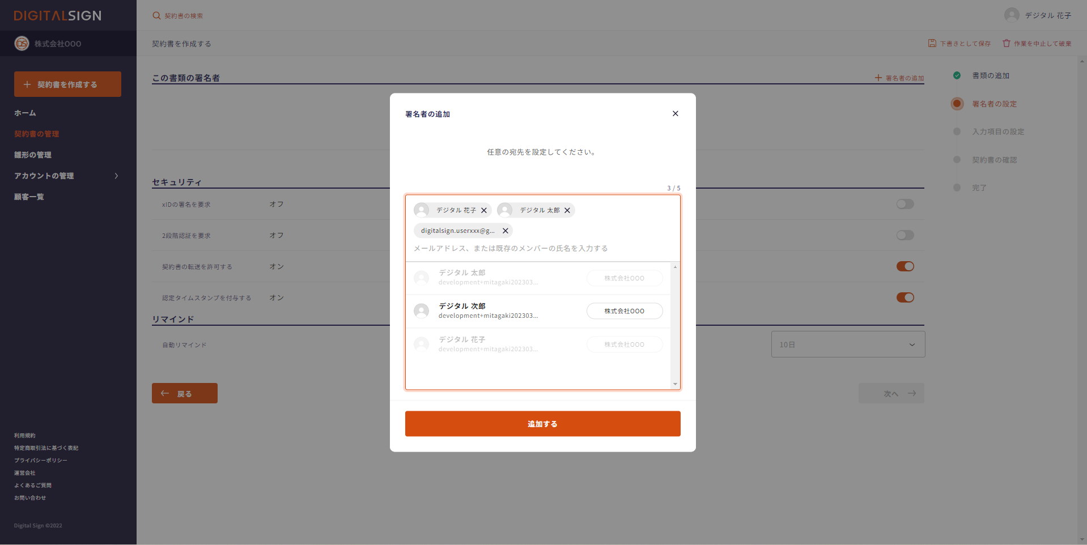This screenshot has height=545, width=1087.
Task: Click the plus icon on 契約書を作成する
Action: click(x=27, y=84)
